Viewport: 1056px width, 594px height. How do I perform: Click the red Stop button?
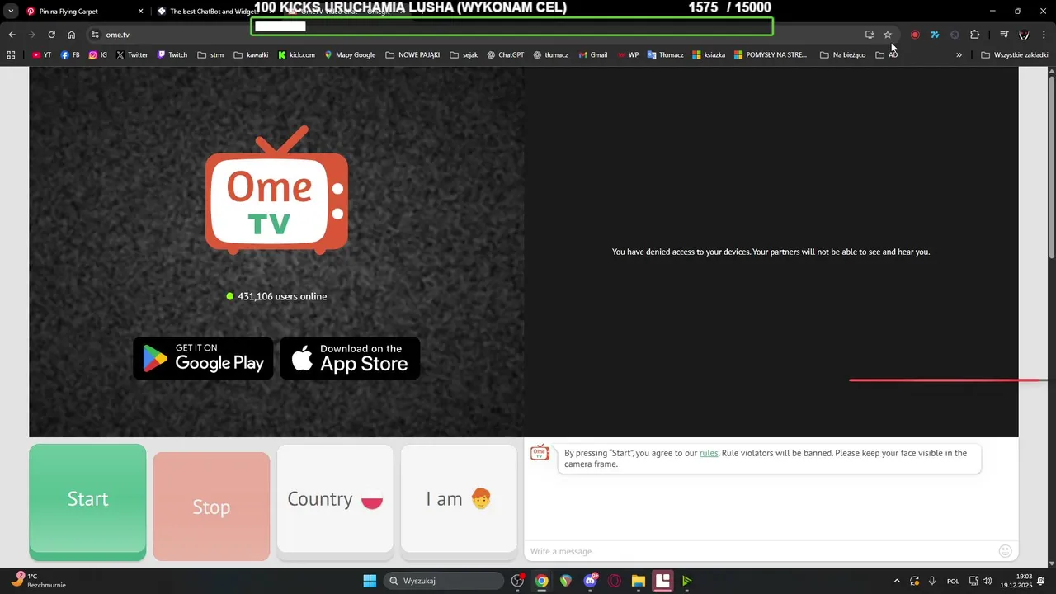[211, 507]
